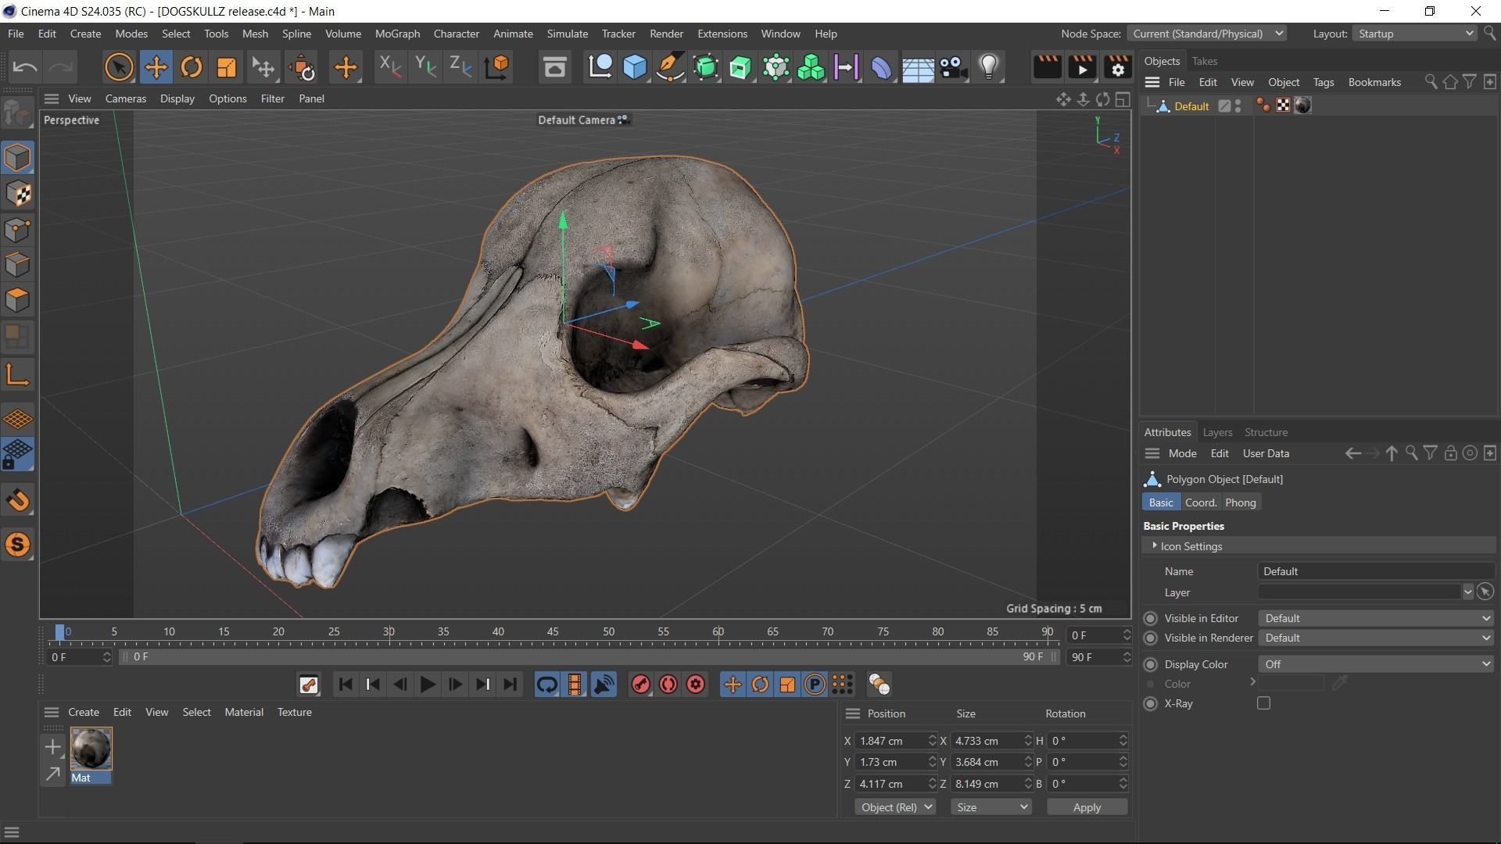Open viewport Cameras menu
Viewport: 1501px width, 844px height.
(125, 98)
